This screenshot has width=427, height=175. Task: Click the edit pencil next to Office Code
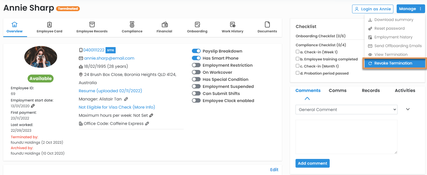[147, 124]
